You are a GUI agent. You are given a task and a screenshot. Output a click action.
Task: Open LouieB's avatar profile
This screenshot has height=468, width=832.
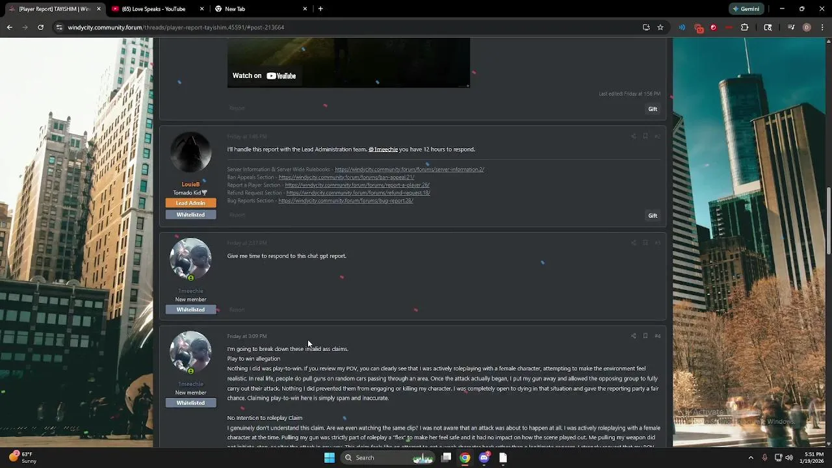(190, 153)
